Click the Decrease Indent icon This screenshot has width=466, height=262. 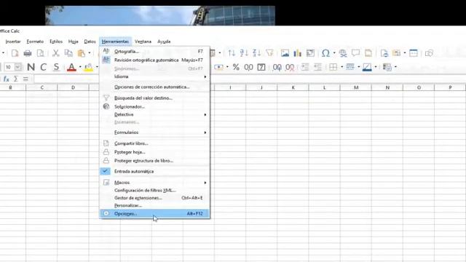(x=317, y=67)
